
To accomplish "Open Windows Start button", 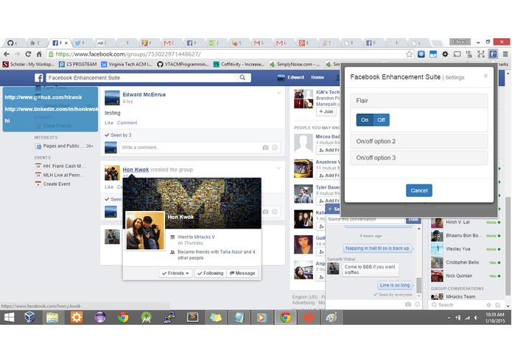I will point(9,317).
